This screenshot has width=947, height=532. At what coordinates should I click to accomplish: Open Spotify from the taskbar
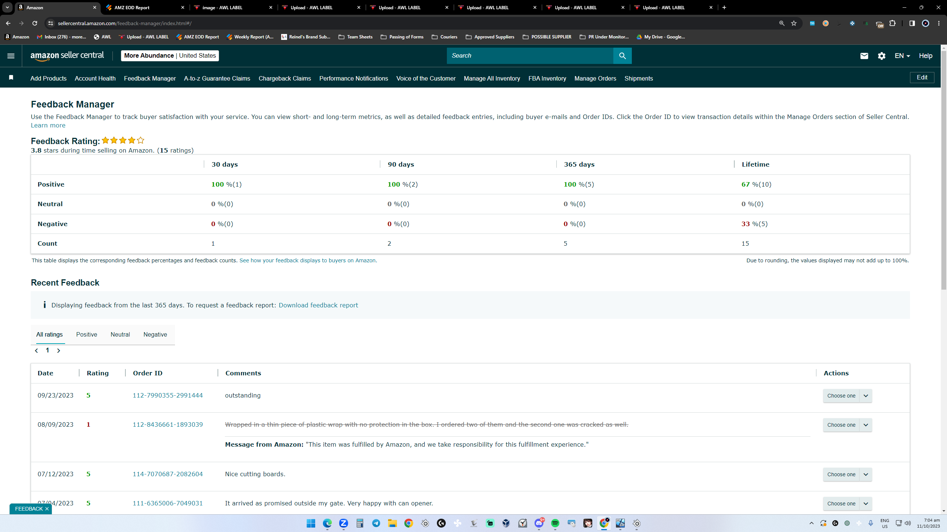pos(555,523)
